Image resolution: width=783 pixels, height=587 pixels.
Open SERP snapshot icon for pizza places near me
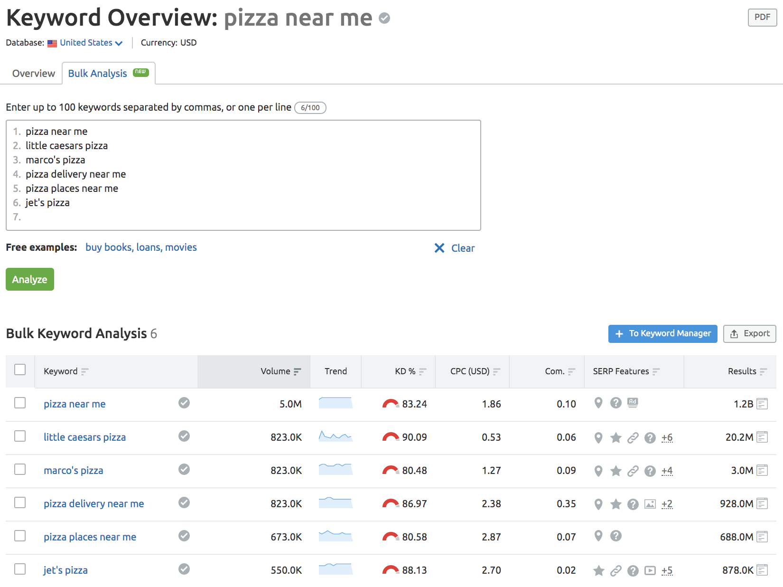[762, 537]
